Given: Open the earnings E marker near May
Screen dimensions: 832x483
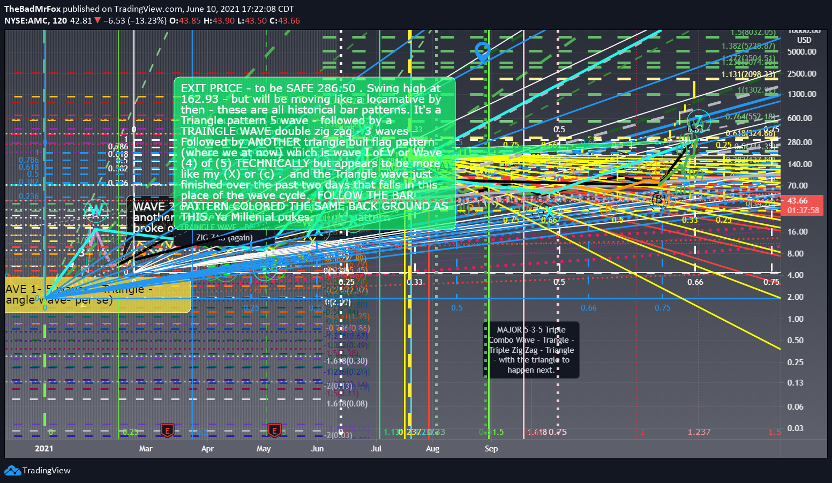Looking at the screenshot, I should (x=275, y=430).
